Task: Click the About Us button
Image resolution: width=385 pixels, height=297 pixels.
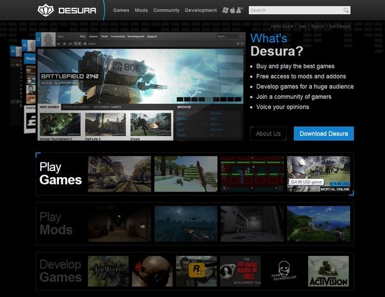Action: pos(268,134)
